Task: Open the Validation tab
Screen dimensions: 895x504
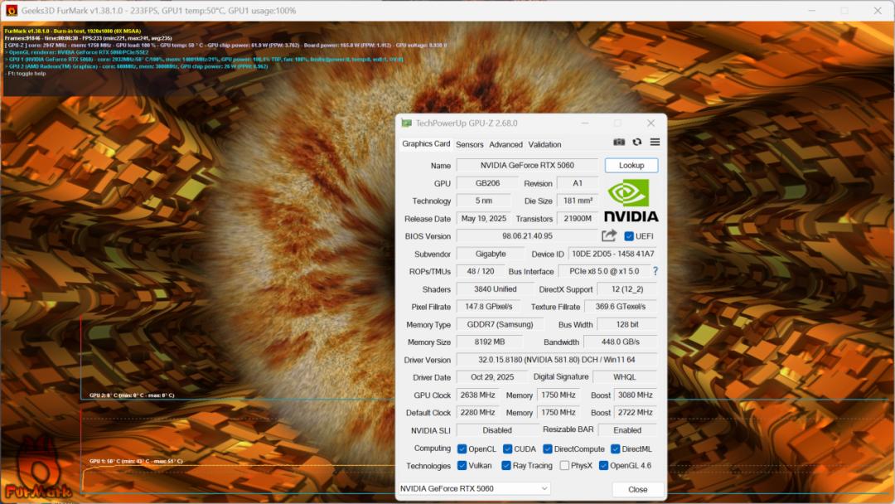Action: click(x=544, y=144)
